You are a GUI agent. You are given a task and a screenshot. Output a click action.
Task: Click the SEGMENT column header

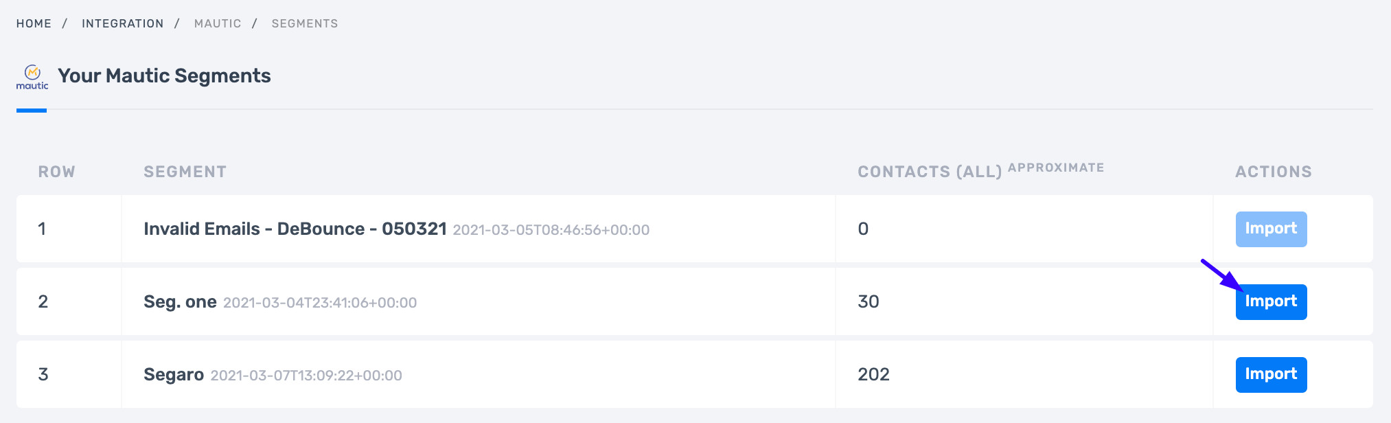[x=185, y=172]
